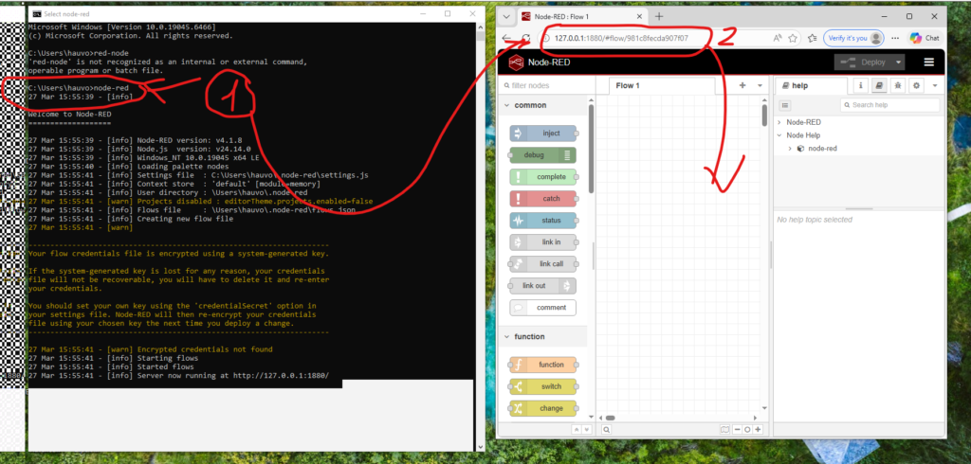The width and height of the screenshot is (971, 464).
Task: Open the information sidebar tab icon
Action: tap(861, 85)
